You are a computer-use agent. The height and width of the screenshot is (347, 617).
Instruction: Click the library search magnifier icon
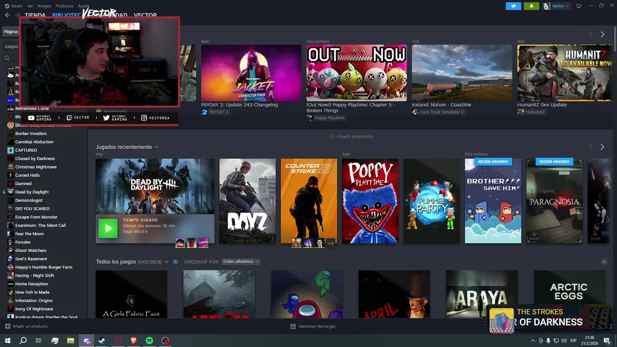tap(7, 58)
